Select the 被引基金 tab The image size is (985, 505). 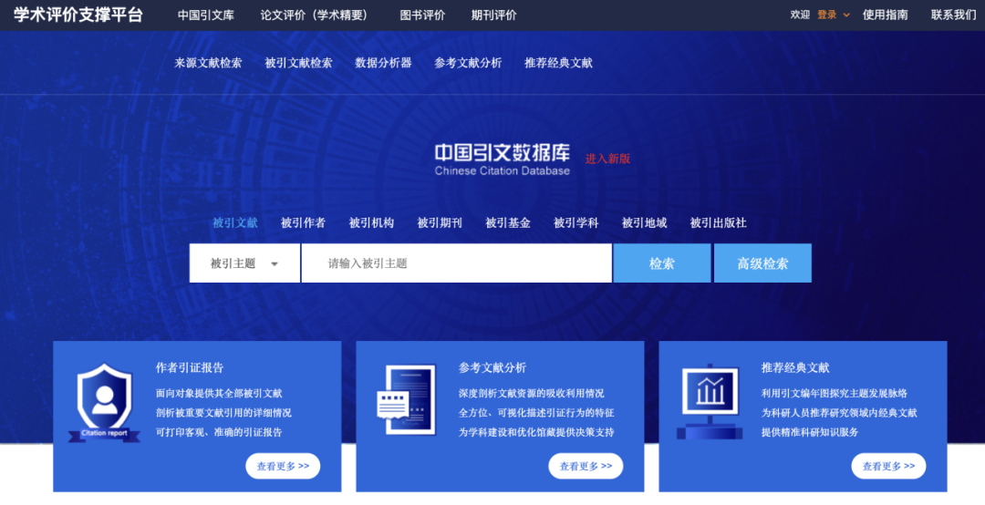[x=508, y=223]
